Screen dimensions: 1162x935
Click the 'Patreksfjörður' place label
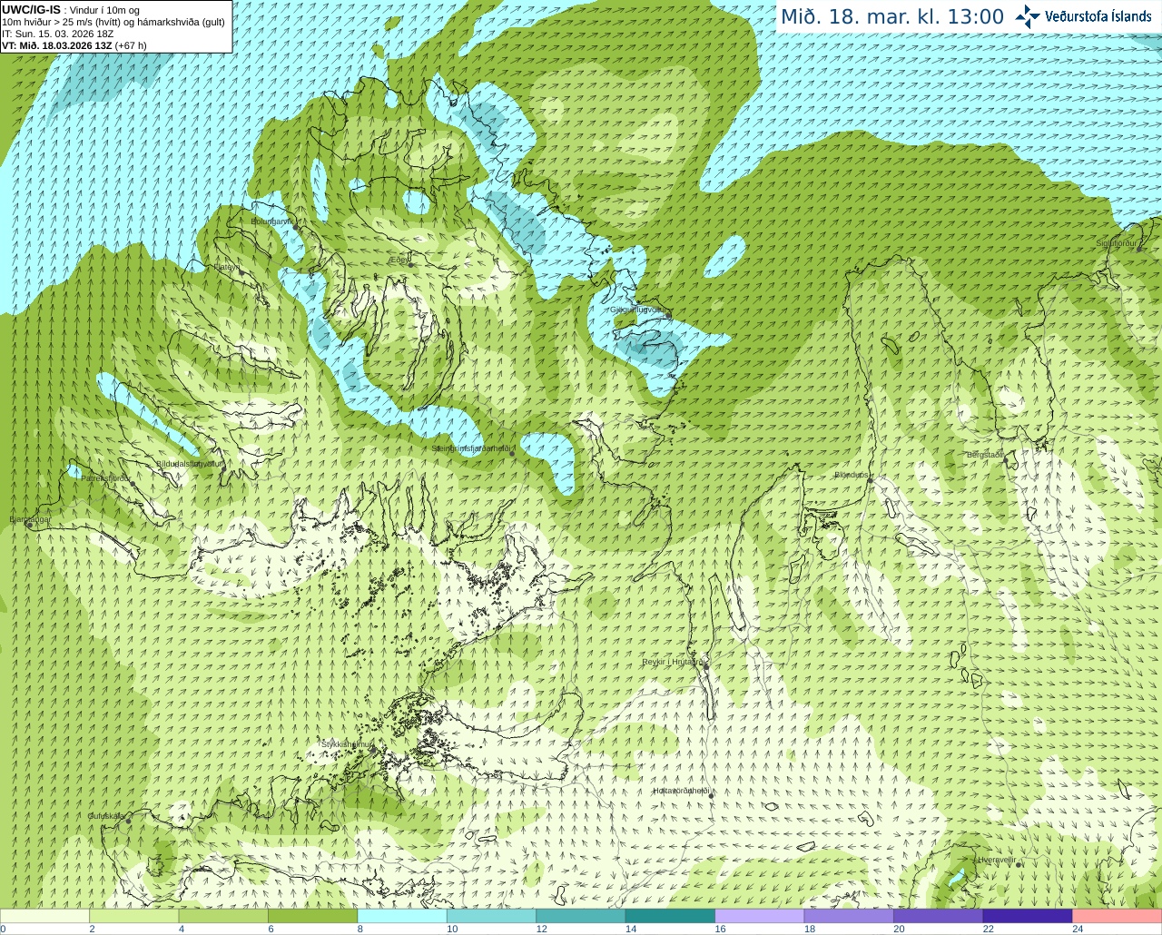pyautogui.click(x=106, y=477)
